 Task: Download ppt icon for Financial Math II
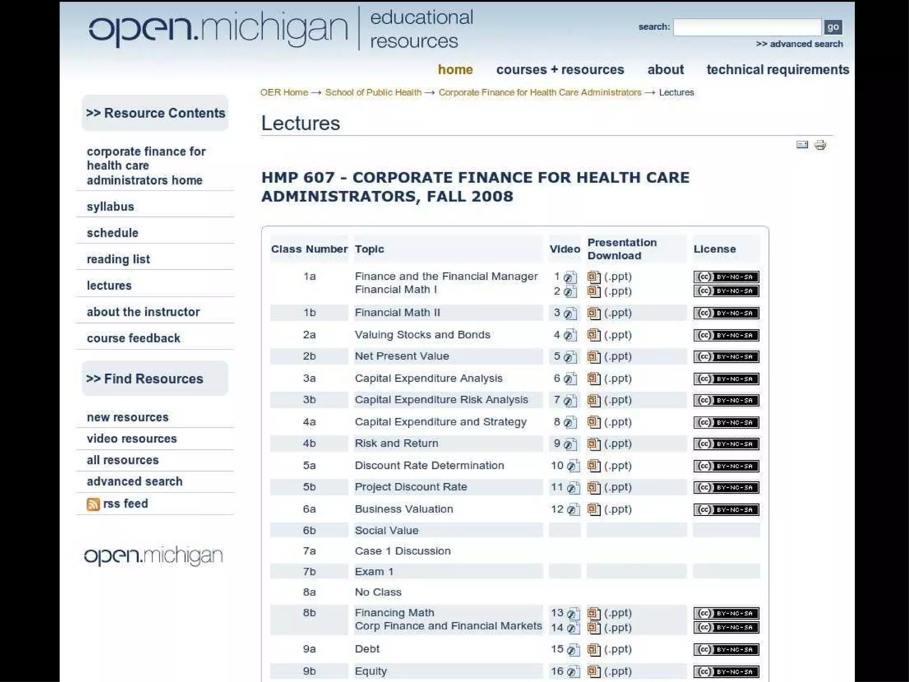point(593,313)
